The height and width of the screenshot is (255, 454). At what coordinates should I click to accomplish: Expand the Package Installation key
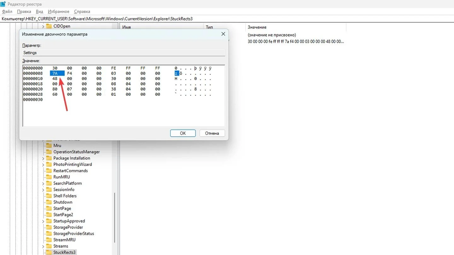43,158
